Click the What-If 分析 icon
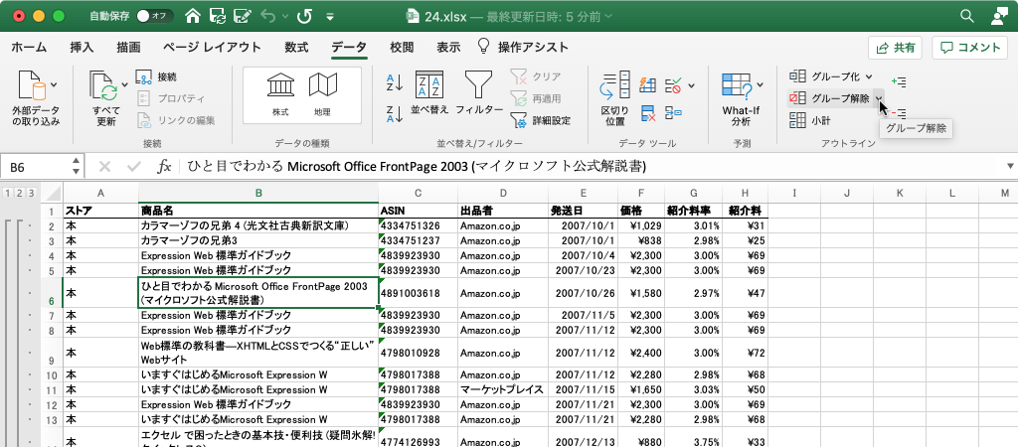 tap(737, 87)
